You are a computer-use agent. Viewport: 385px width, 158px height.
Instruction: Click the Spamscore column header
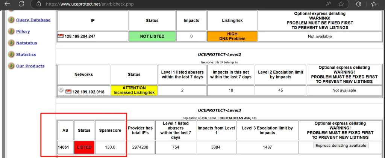pyautogui.click(x=110, y=130)
